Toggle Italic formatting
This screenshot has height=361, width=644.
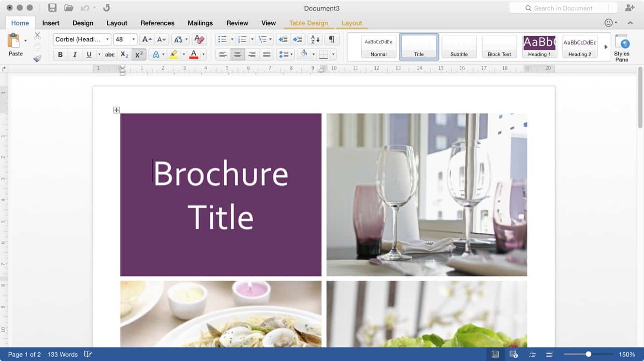click(x=74, y=55)
